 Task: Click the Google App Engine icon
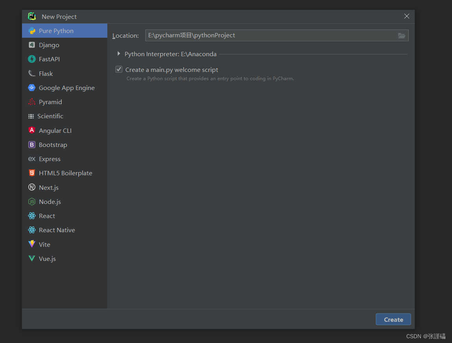point(32,88)
